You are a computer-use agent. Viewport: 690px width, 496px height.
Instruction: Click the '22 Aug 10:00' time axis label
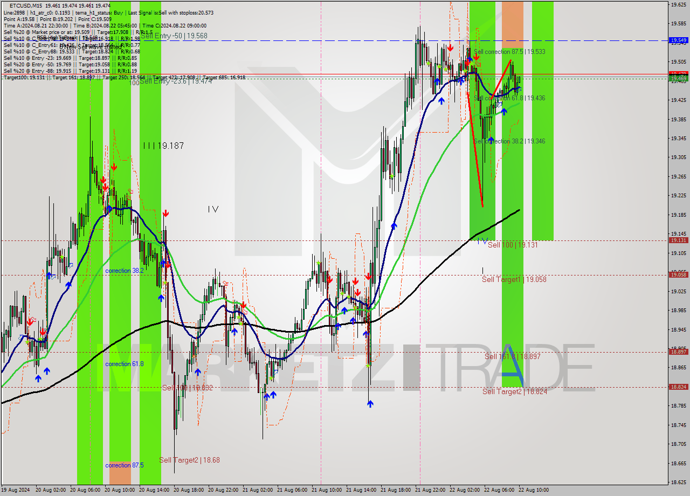[534, 490]
